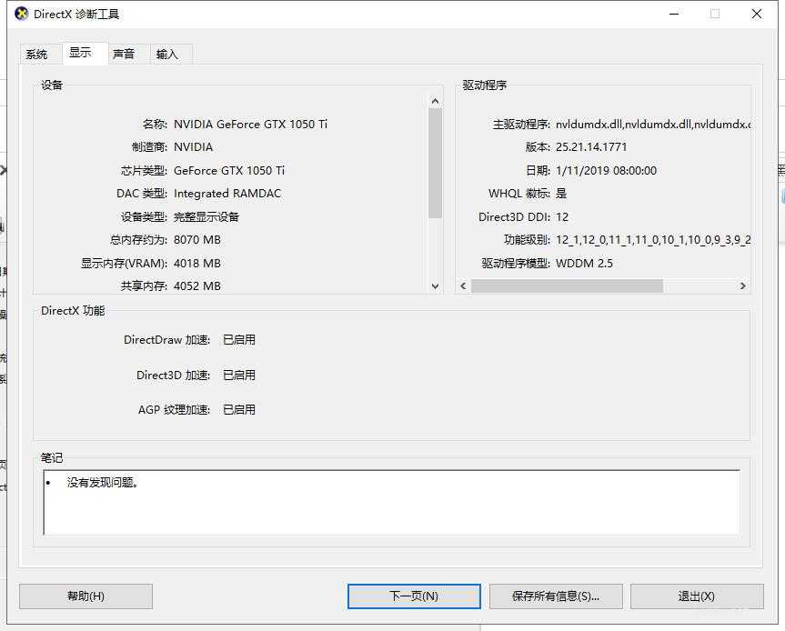Viewport: 785px width, 631px height.
Task: Click the down arrow on the 设备 scrollbar
Action: coord(435,286)
